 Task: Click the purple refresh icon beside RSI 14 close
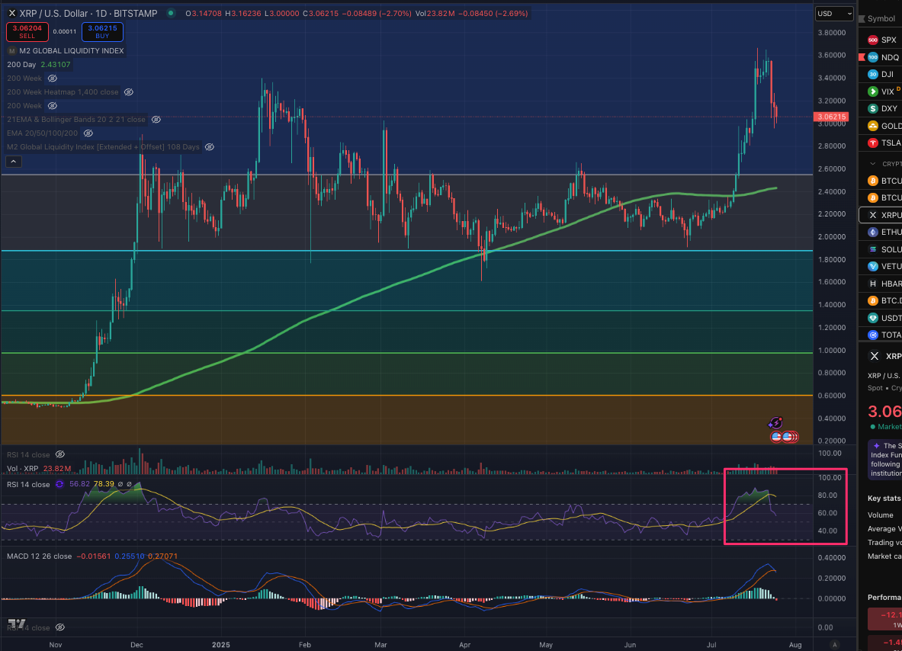coord(59,484)
